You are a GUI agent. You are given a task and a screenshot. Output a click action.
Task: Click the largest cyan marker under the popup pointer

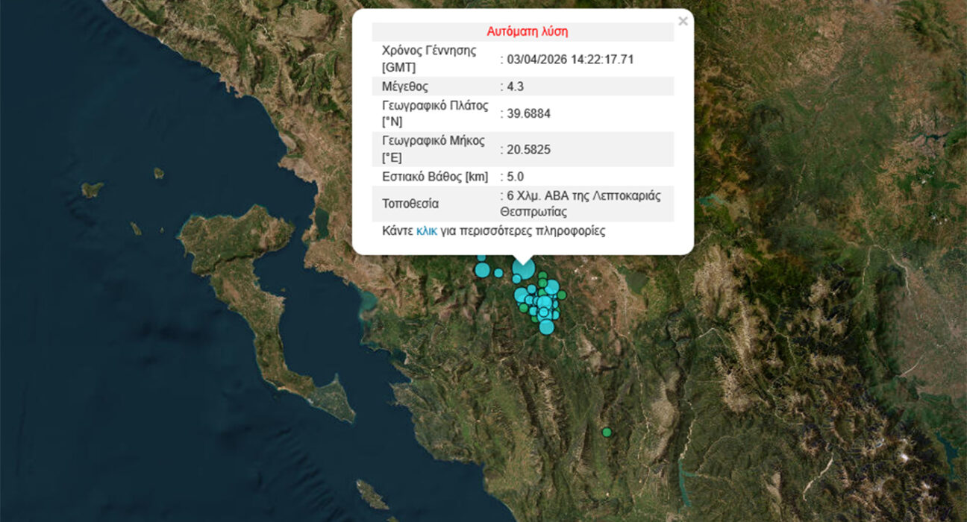(523, 270)
